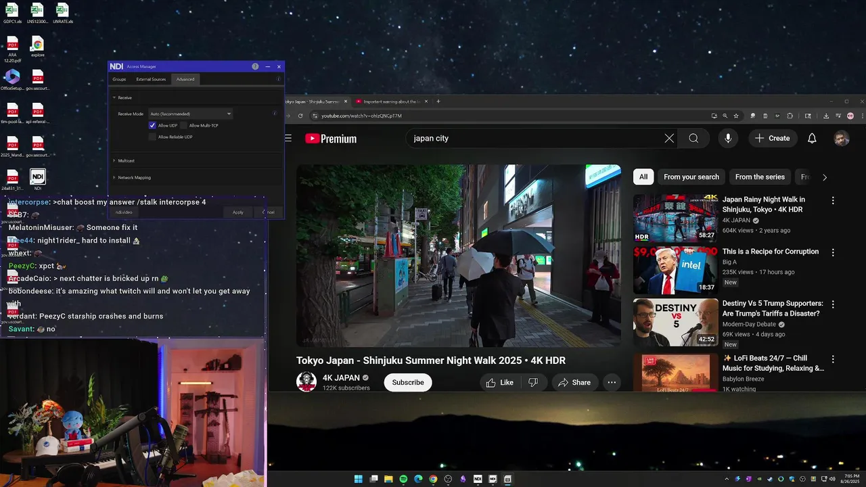This screenshot has width=866, height=487.
Task: Start voice search with the microphone
Action: pos(728,138)
